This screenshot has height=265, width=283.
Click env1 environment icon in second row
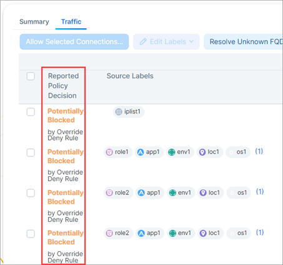(172, 152)
